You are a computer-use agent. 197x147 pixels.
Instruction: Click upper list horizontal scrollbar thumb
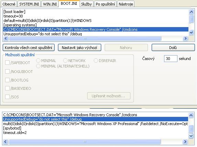[x=85, y=38]
